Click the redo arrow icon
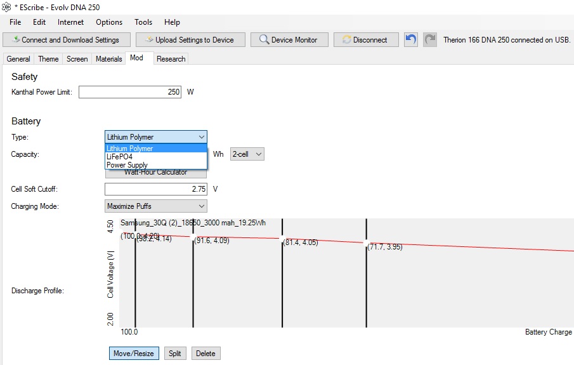 430,39
